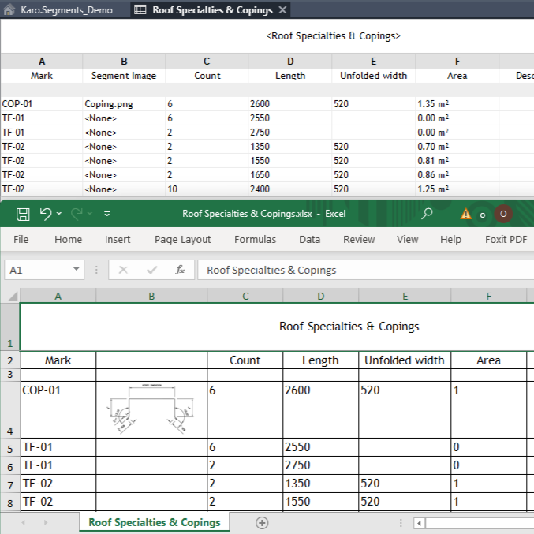This screenshot has width=534, height=534.
Task: Open the Review ribbon tab
Action: point(359,240)
